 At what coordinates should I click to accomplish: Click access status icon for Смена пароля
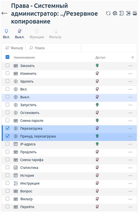tap(97, 120)
